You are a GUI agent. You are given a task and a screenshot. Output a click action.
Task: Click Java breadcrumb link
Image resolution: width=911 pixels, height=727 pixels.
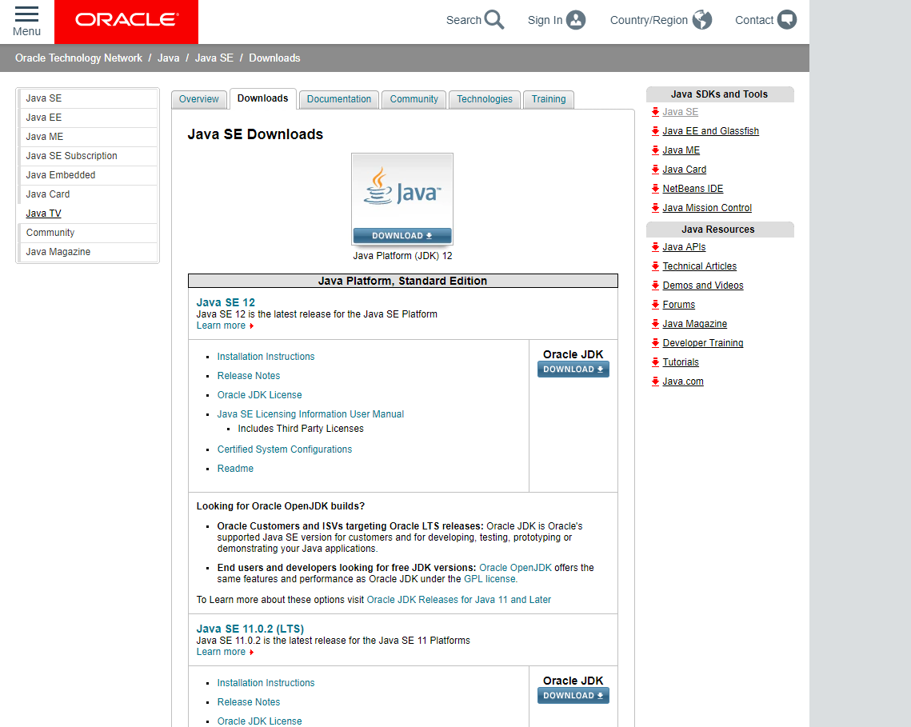(x=169, y=58)
